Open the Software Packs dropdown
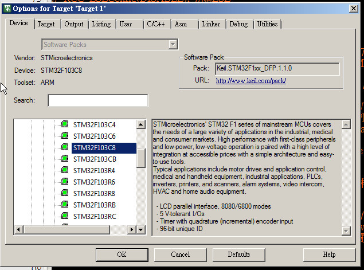 (173, 44)
